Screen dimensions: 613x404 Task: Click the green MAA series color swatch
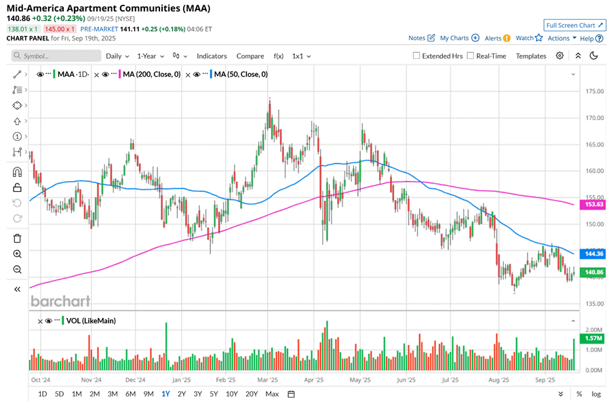54,75
